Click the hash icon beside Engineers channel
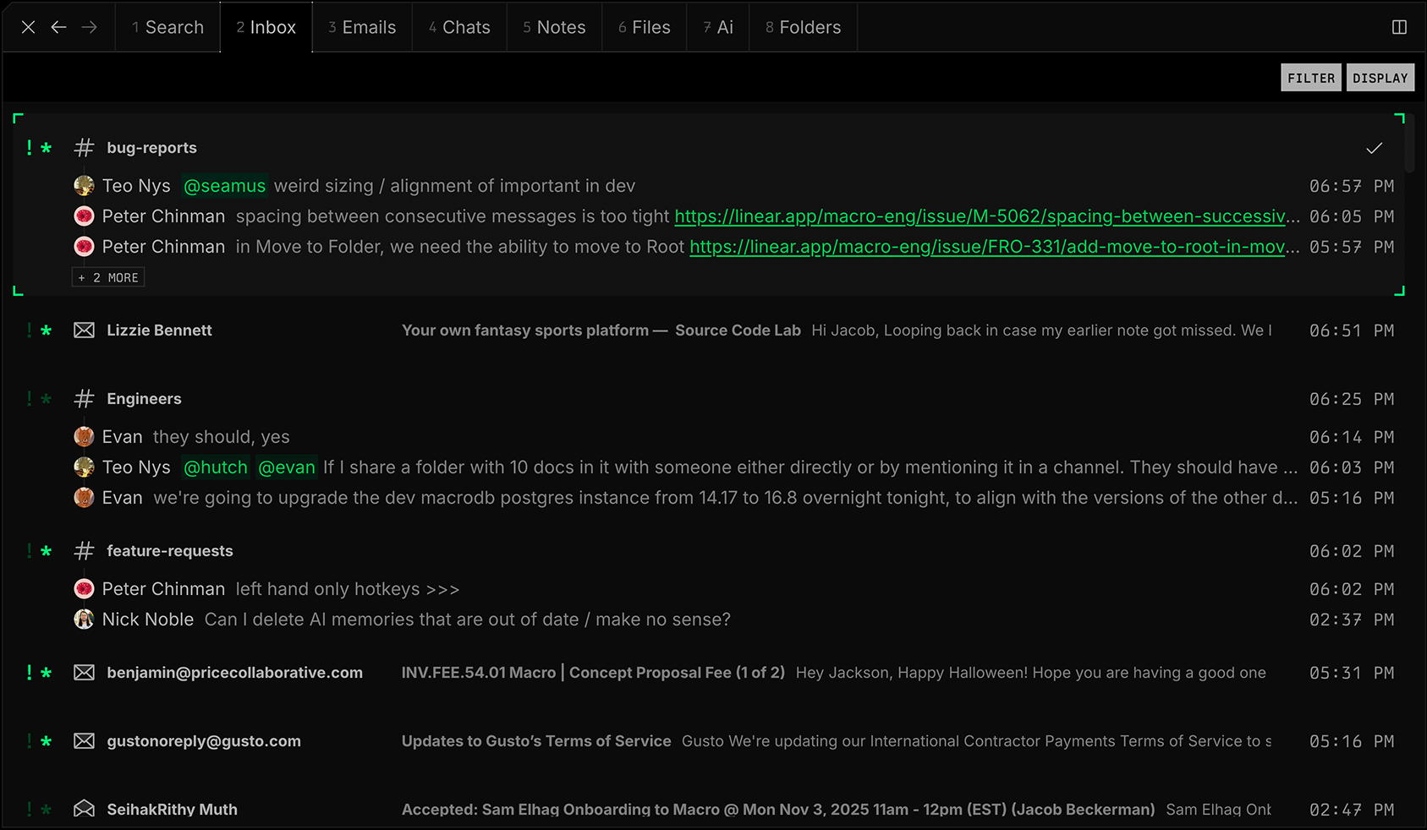The width and height of the screenshot is (1427, 830). [84, 399]
